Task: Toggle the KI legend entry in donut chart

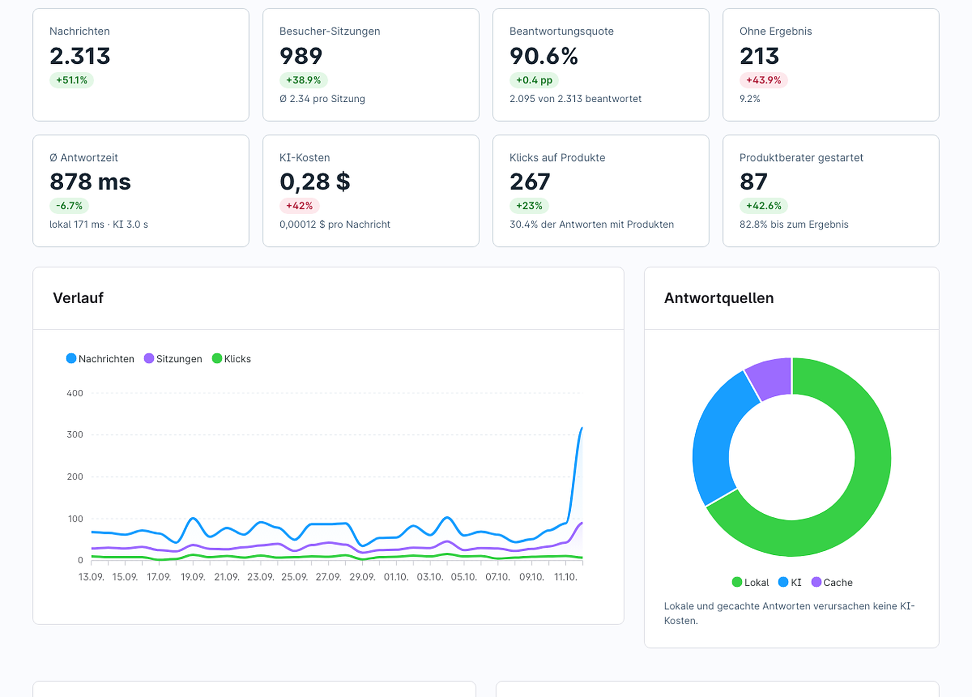Action: (x=790, y=583)
